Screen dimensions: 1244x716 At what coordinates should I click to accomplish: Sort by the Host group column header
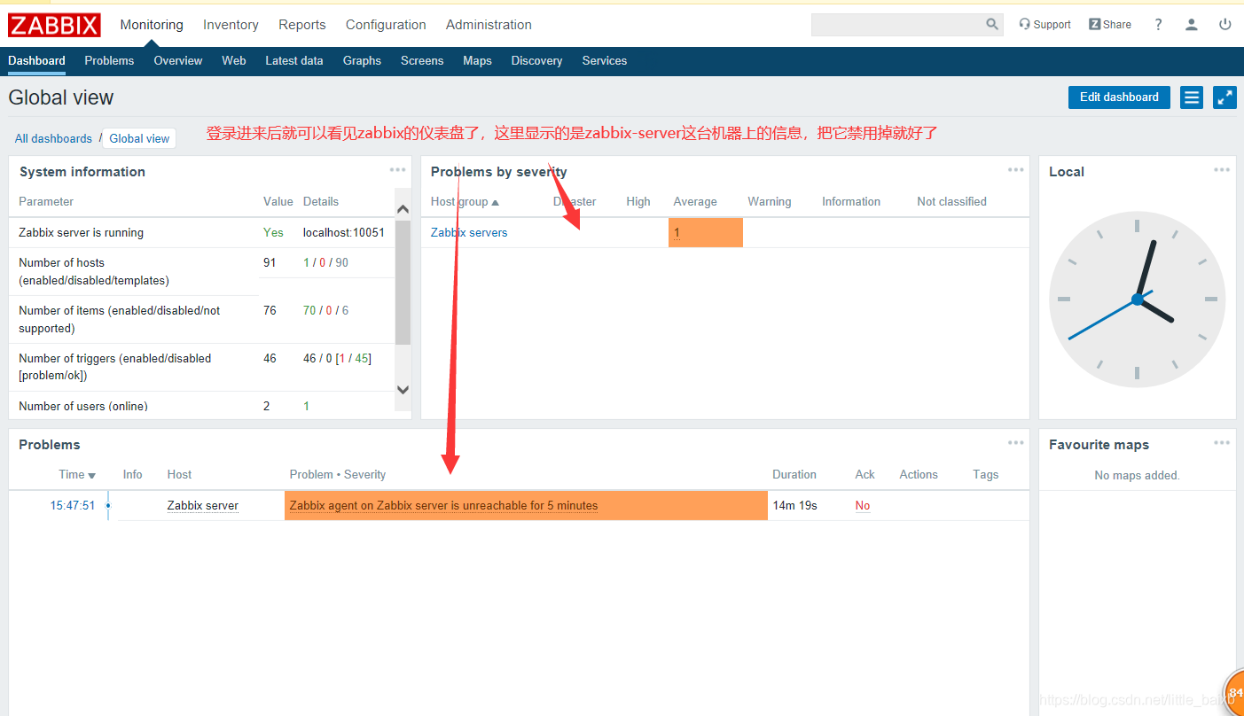click(465, 202)
